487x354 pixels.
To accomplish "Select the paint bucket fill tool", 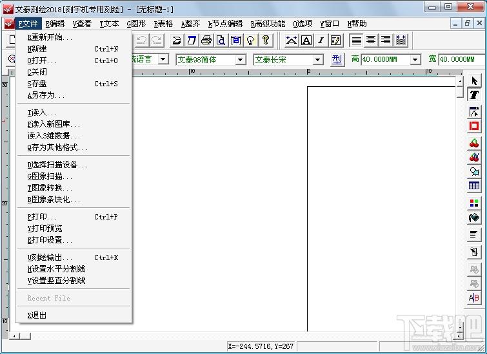I will click(x=474, y=218).
